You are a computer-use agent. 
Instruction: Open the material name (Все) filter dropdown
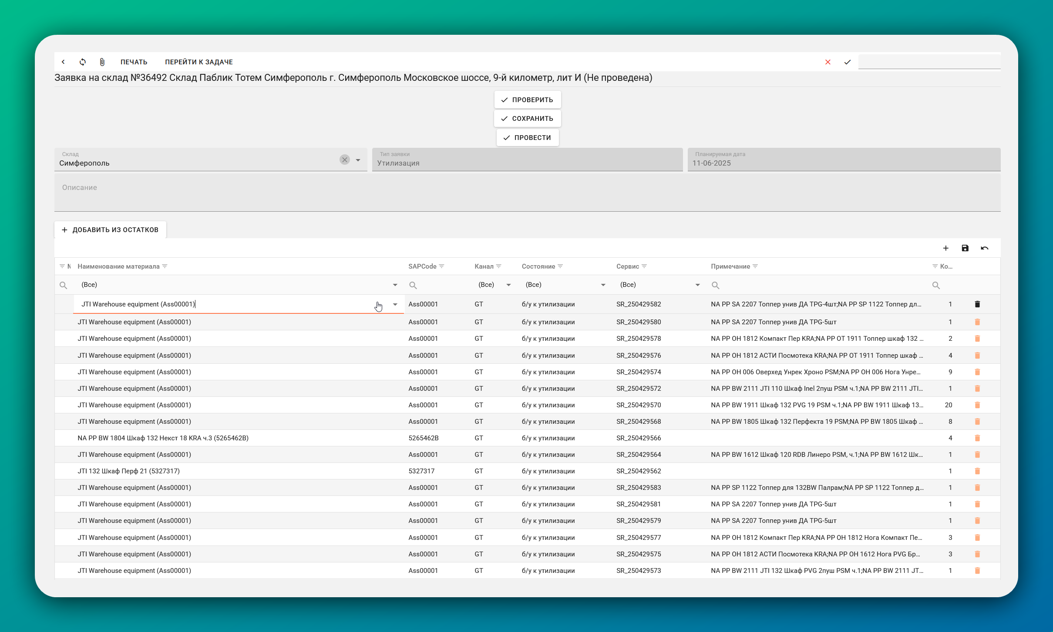pos(395,285)
